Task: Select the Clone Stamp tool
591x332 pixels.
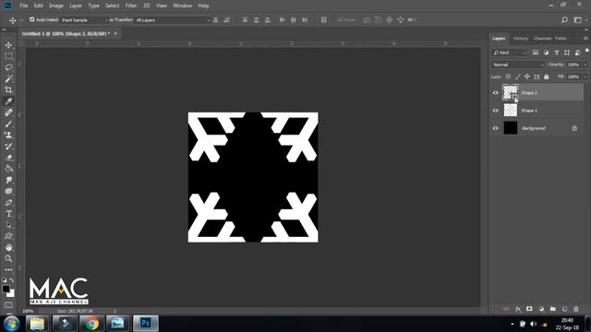Action: point(8,136)
